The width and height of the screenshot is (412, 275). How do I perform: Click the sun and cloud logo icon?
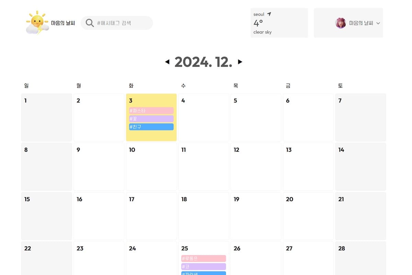37,23
